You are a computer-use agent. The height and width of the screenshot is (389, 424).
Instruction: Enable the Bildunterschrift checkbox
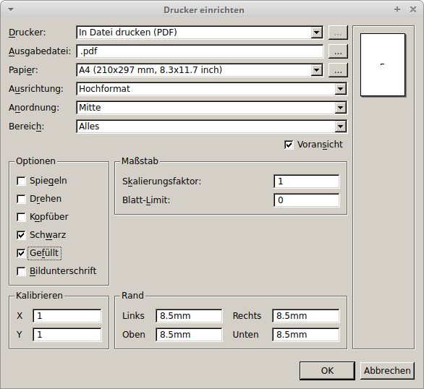(21, 271)
